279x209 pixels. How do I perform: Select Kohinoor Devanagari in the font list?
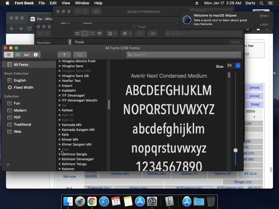click(78, 159)
